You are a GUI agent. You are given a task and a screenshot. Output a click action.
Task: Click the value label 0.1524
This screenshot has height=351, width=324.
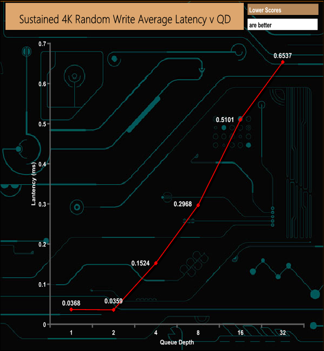[x=140, y=263]
